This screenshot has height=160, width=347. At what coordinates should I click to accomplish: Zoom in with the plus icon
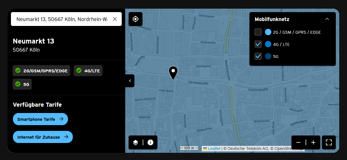coord(313,142)
